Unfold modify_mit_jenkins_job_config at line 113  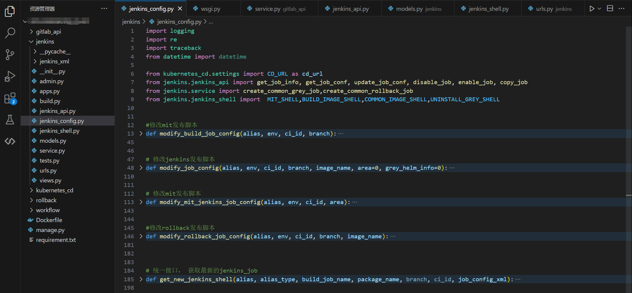[141, 202]
